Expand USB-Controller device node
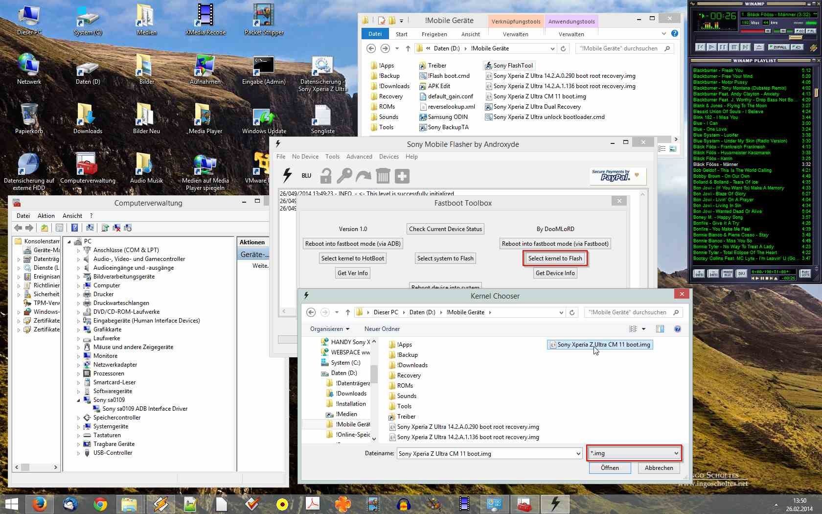The image size is (822, 514). (78, 453)
